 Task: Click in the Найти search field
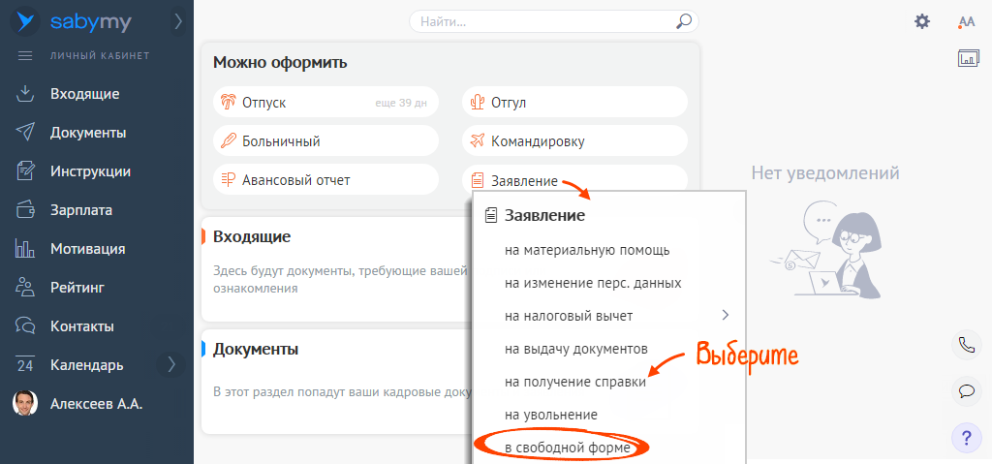(x=542, y=20)
